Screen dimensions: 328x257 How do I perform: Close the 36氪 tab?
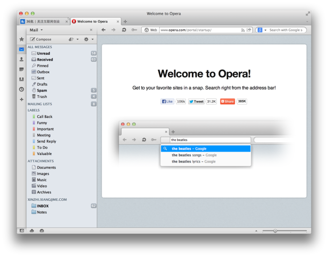pyautogui.click(x=67, y=22)
